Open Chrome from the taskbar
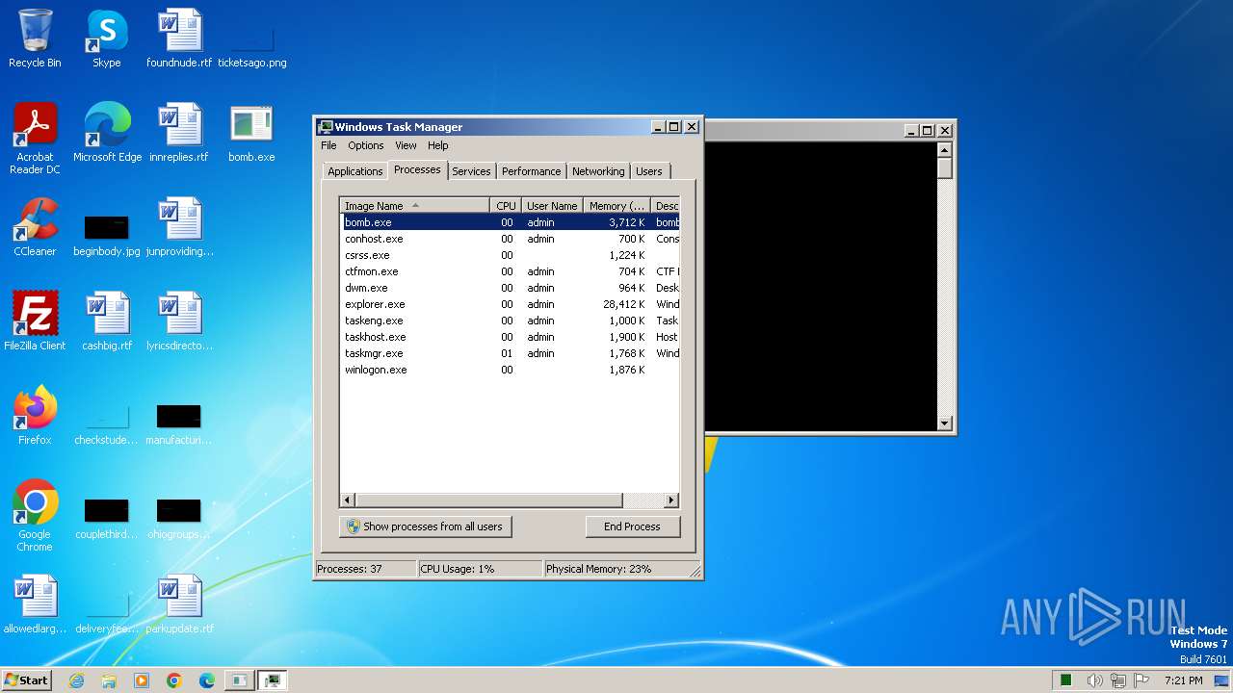Image resolution: width=1233 pixels, height=693 pixels. point(174,680)
